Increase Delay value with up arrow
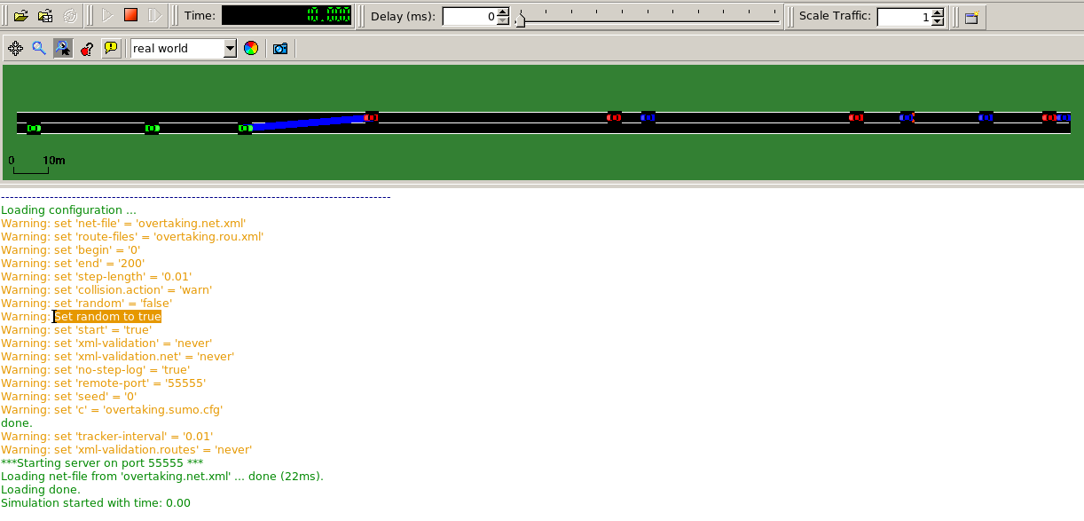Viewport: 1084px width, 521px height. [503, 12]
